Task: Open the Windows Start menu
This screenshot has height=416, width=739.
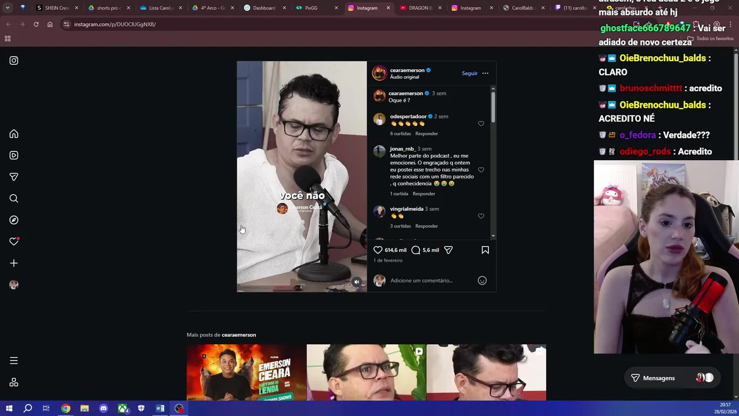Action: point(9,408)
